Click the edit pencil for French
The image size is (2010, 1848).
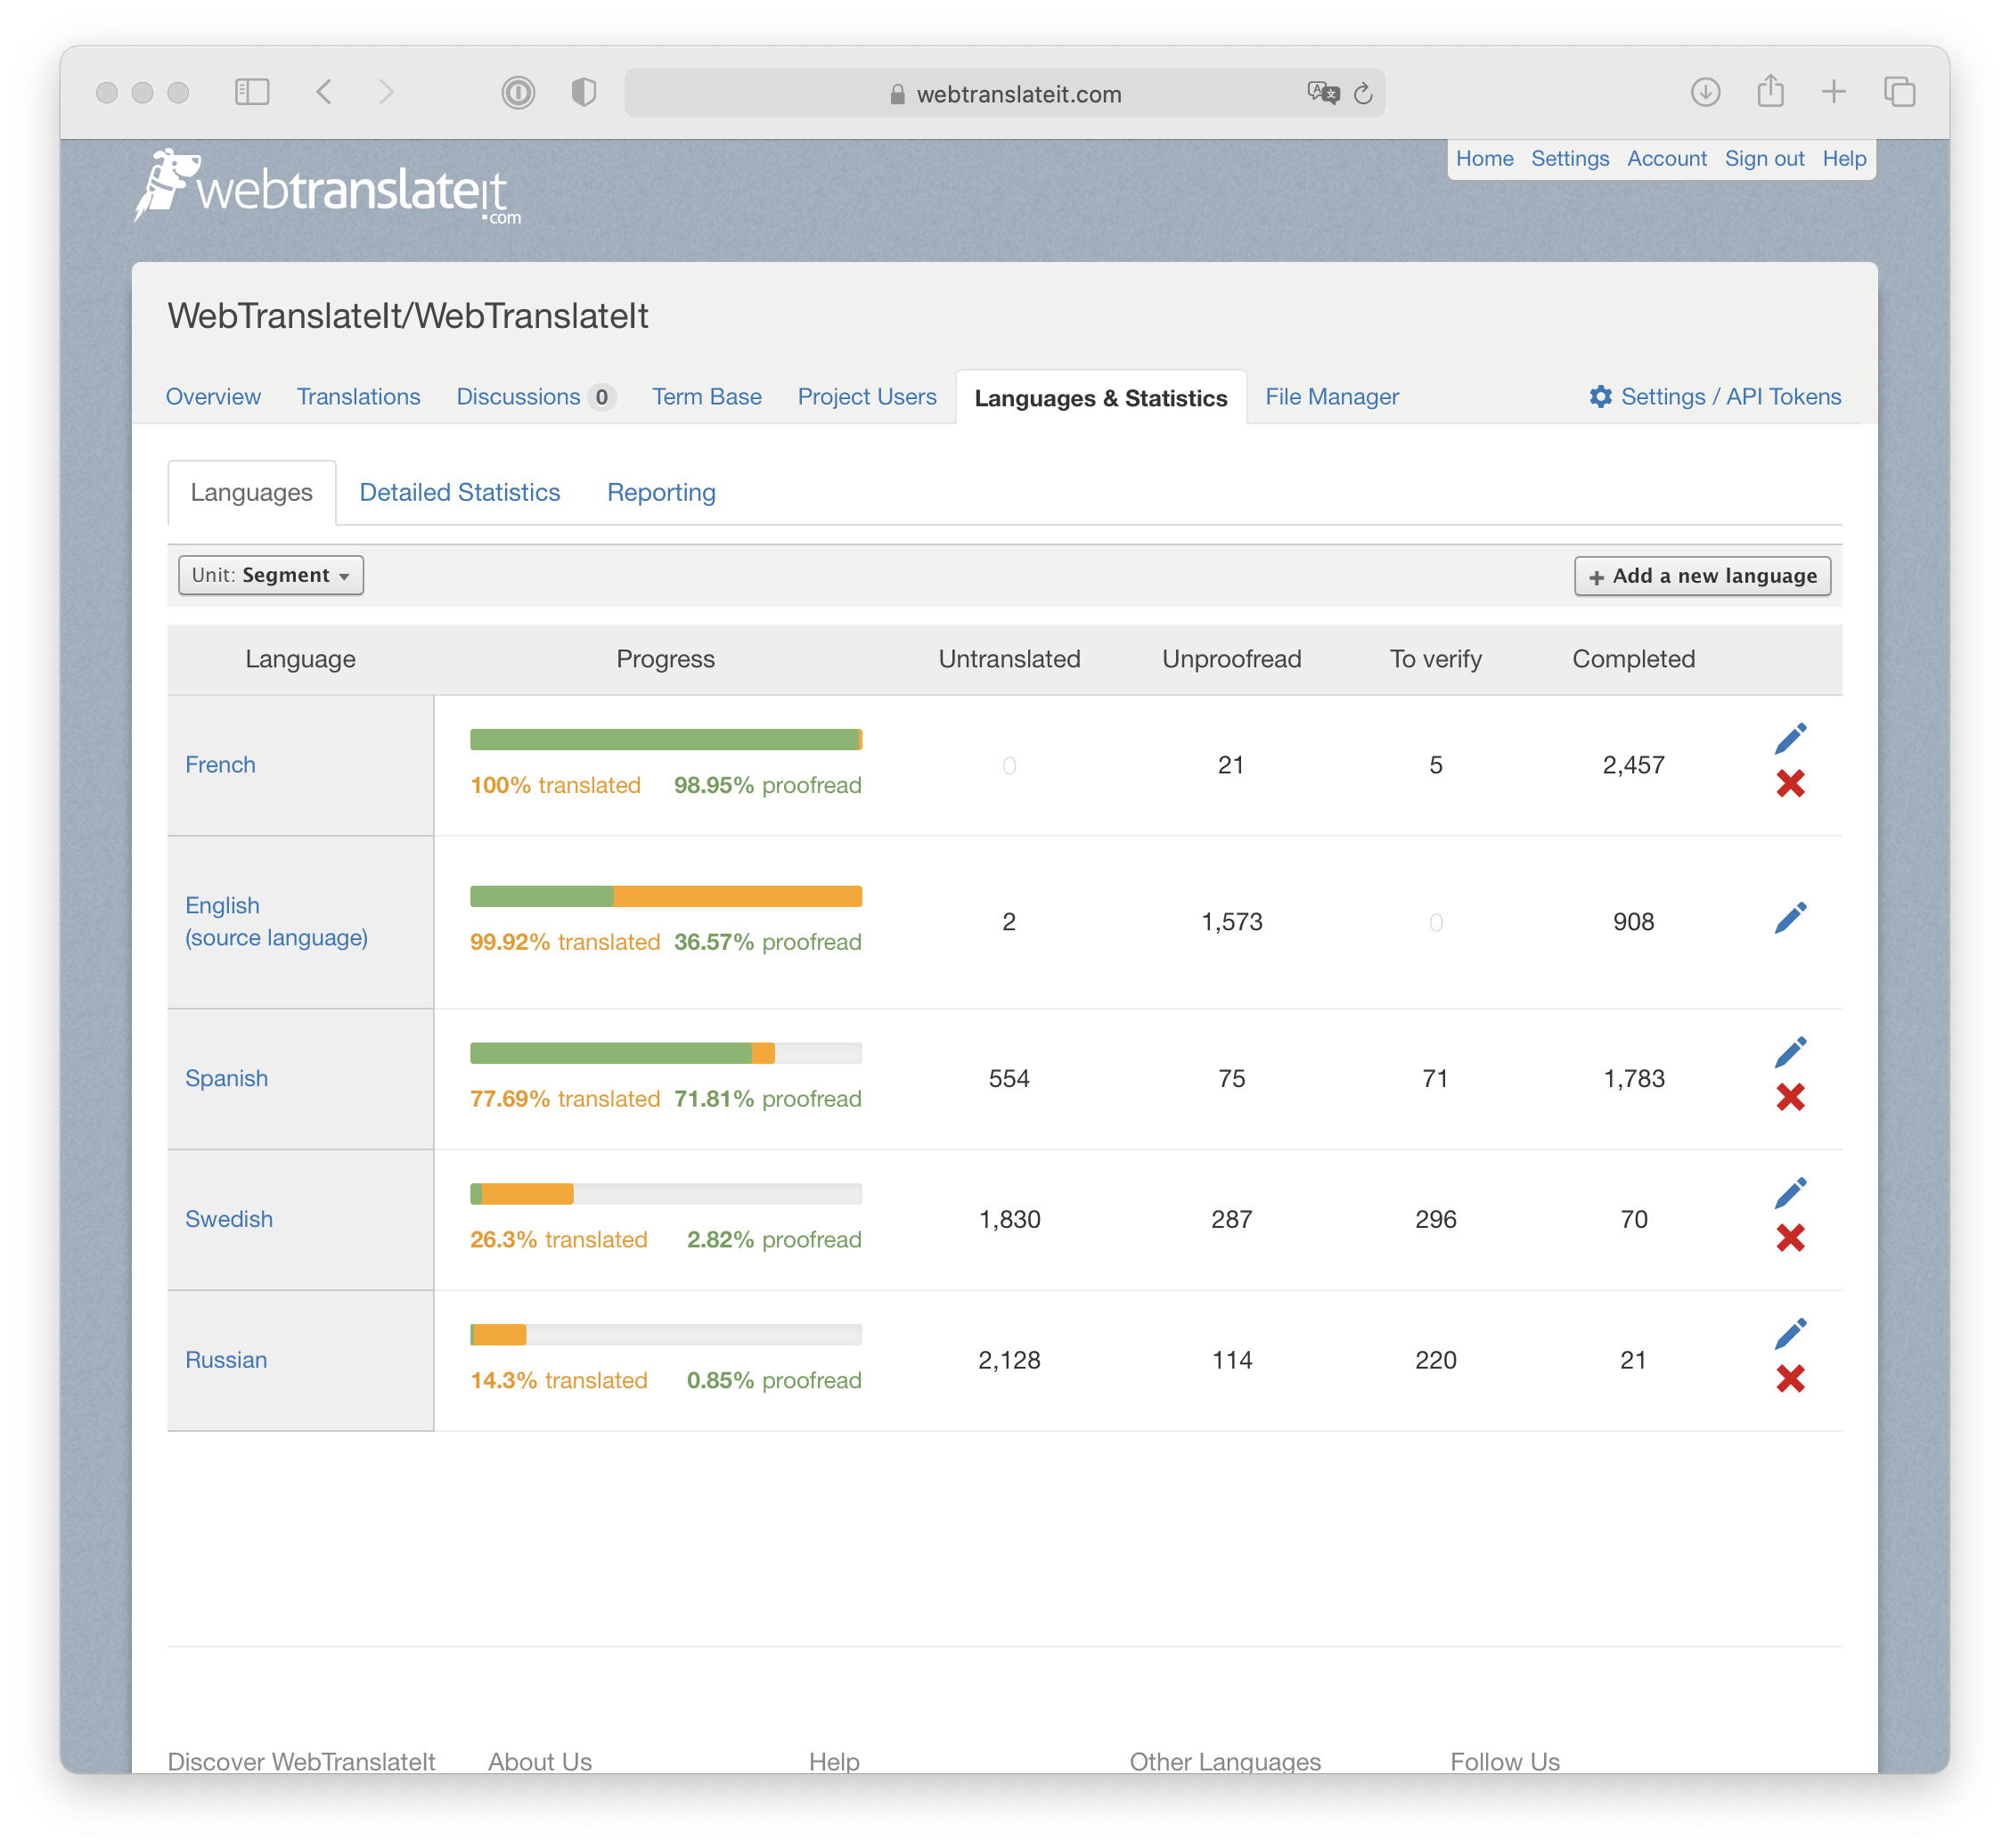[1790, 739]
